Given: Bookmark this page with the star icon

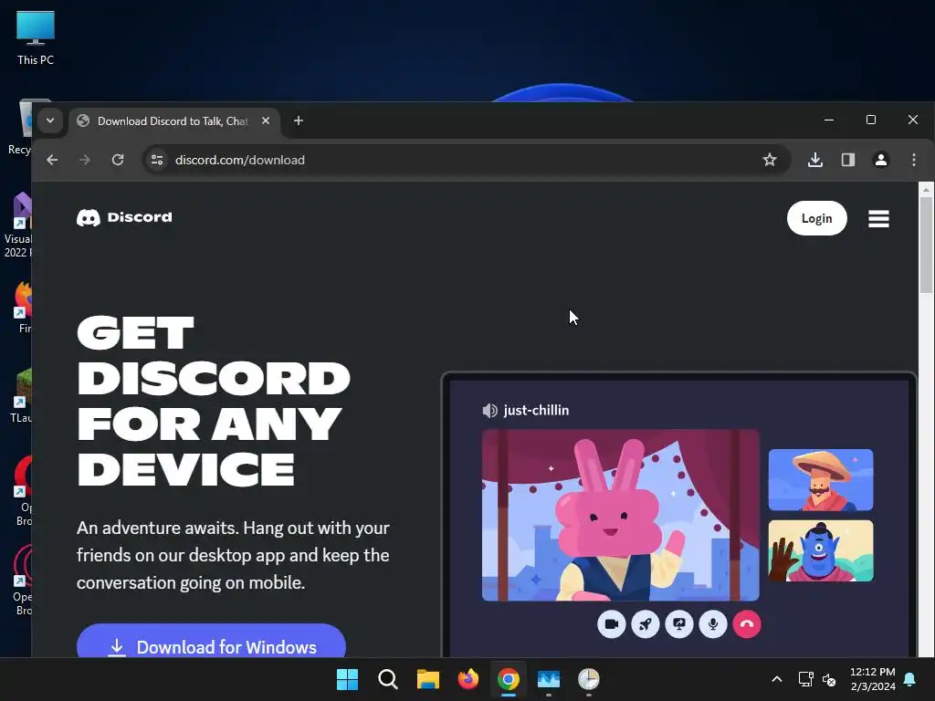Looking at the screenshot, I should coord(769,160).
